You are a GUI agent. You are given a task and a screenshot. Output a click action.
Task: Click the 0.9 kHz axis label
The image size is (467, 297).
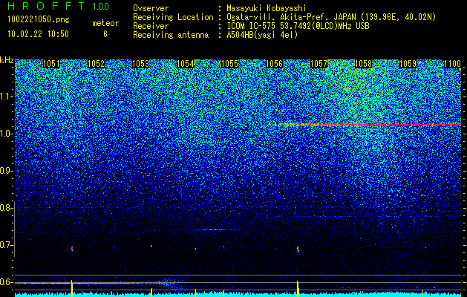[x=5, y=171]
